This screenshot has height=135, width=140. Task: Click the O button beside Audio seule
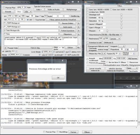pos(78,27)
